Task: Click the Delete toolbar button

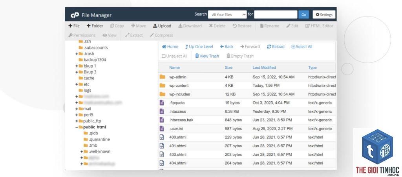Action: (x=217, y=26)
